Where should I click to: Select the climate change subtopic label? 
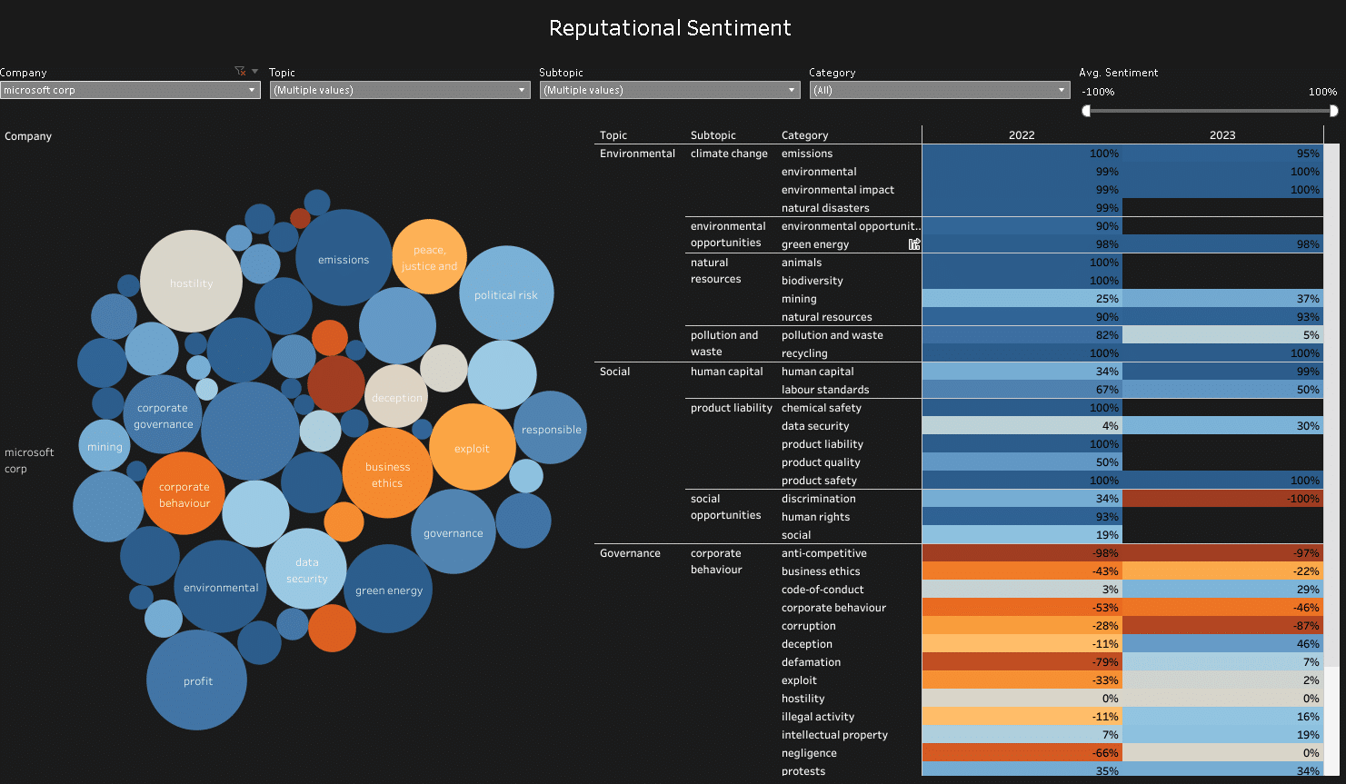point(729,154)
